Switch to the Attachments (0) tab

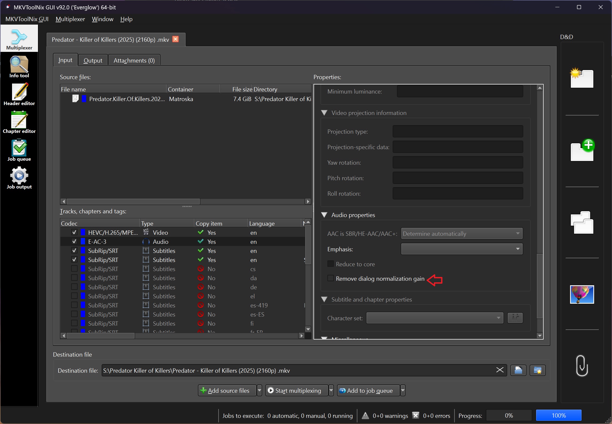tap(134, 60)
